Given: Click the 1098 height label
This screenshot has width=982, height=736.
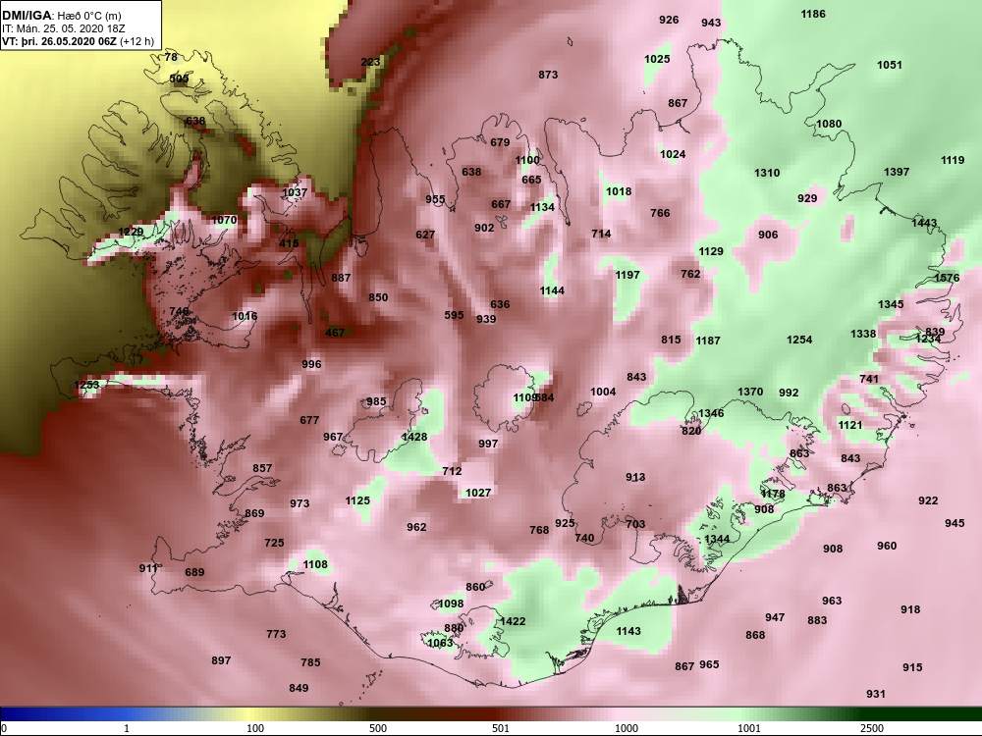Looking at the screenshot, I should [x=451, y=604].
